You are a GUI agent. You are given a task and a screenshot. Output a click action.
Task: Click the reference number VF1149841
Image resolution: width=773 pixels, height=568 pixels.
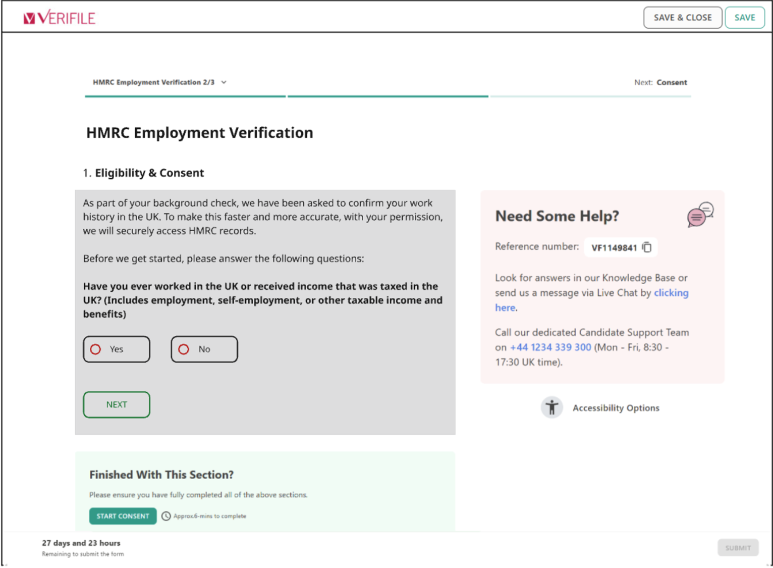[x=614, y=248]
